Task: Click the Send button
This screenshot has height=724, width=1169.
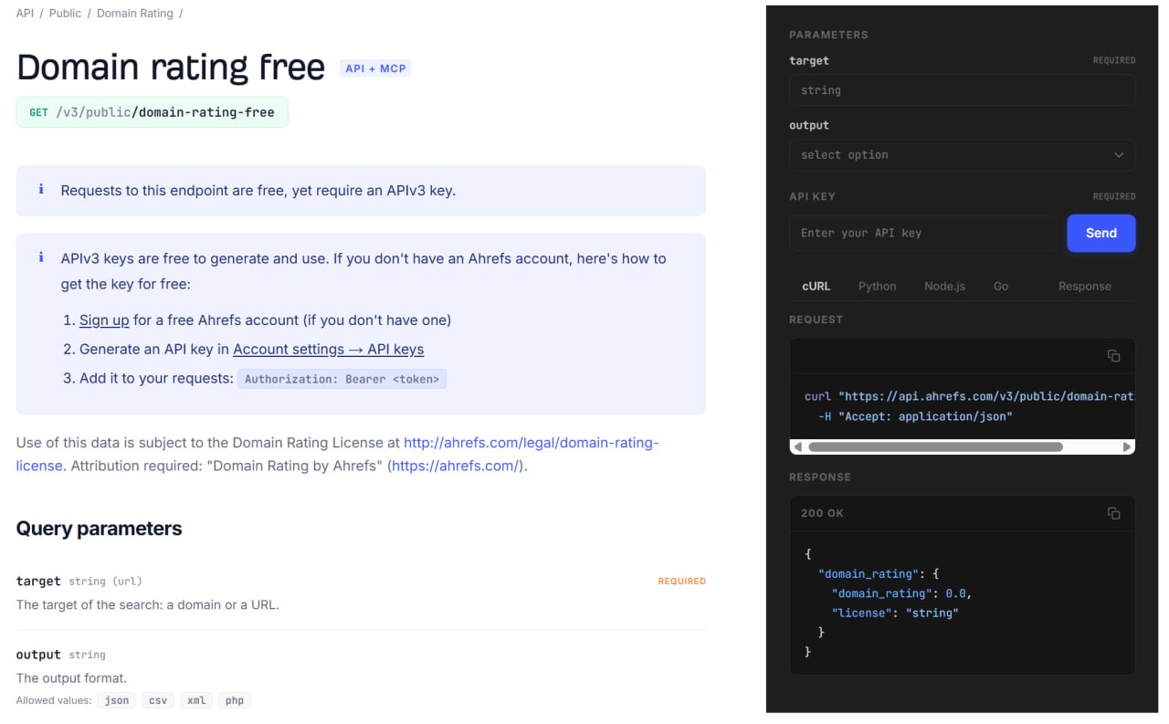Action: [x=1101, y=233]
